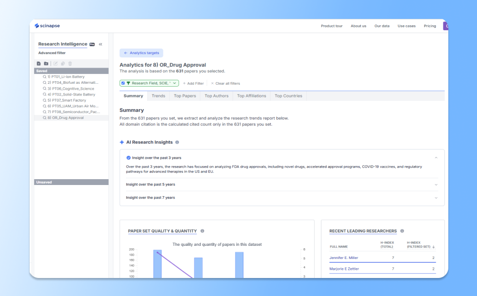Select saved filter 8) OR_Drug Approval

click(x=71, y=118)
